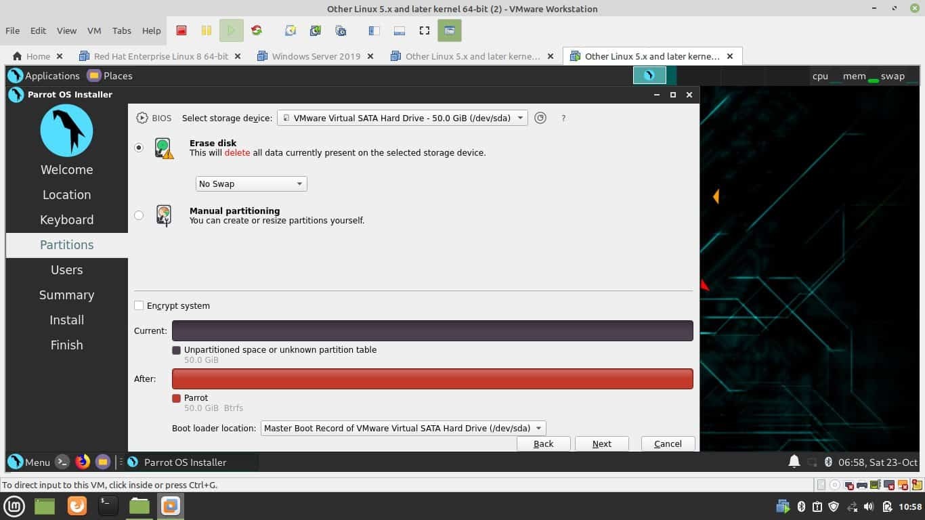The image size is (925, 520).
Task: Toggle the library sidebar toolbar icon
Action: (x=374, y=30)
